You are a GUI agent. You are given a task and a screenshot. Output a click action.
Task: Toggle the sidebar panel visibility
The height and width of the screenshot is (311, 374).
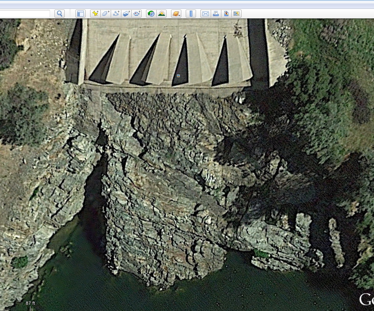pos(80,14)
